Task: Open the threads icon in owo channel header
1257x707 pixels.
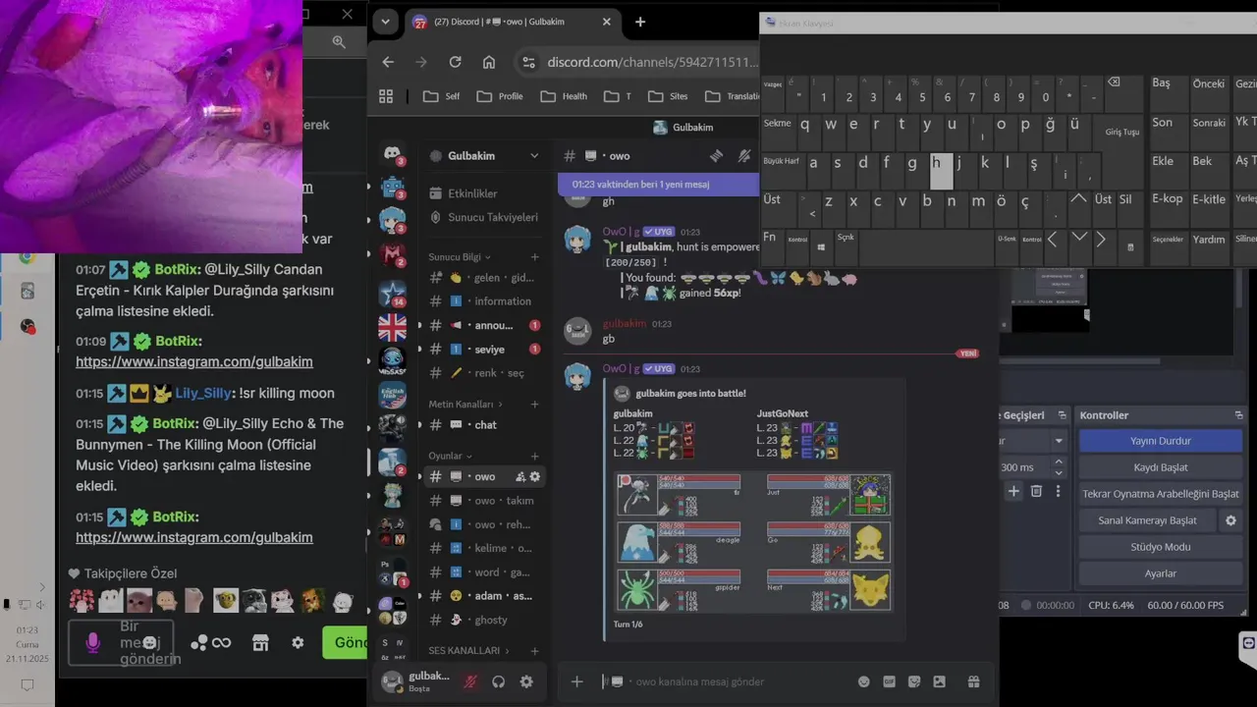Action: click(x=716, y=156)
